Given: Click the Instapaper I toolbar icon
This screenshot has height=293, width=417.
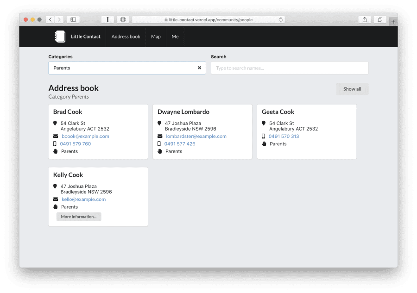Looking at the screenshot, I should [107, 19].
